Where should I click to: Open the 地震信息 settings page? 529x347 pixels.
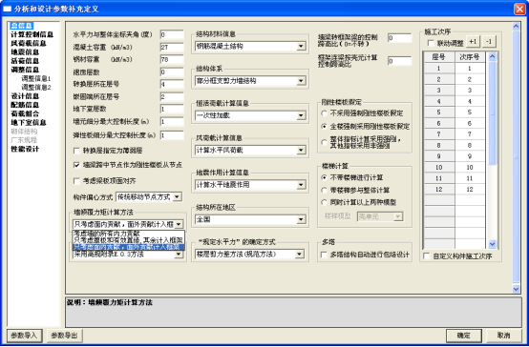[25, 52]
